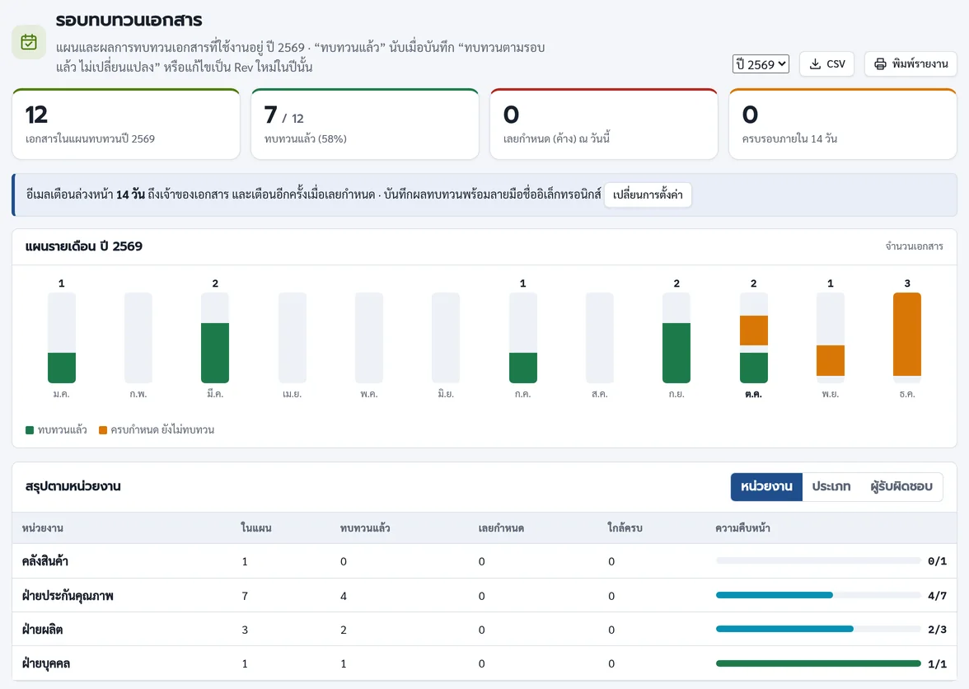969x689 pixels.
Task: Click the ต.ค. month bar
Action: pos(753,338)
